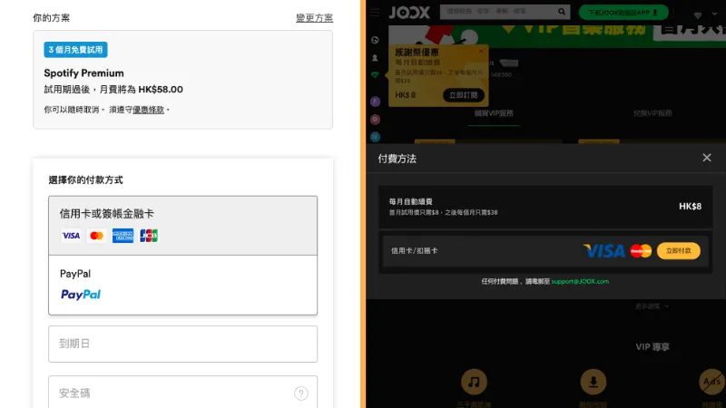Close the 感謝祭優惠 promo popup
726x408 pixels.
coord(481,51)
